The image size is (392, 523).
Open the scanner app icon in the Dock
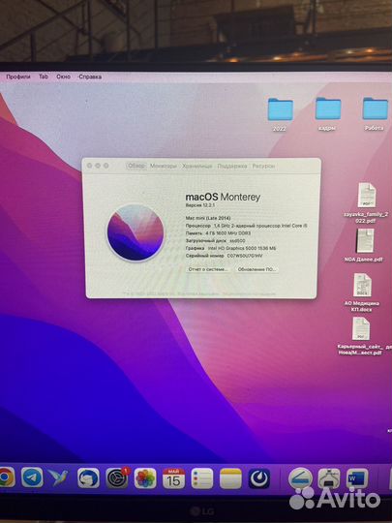click(300, 478)
